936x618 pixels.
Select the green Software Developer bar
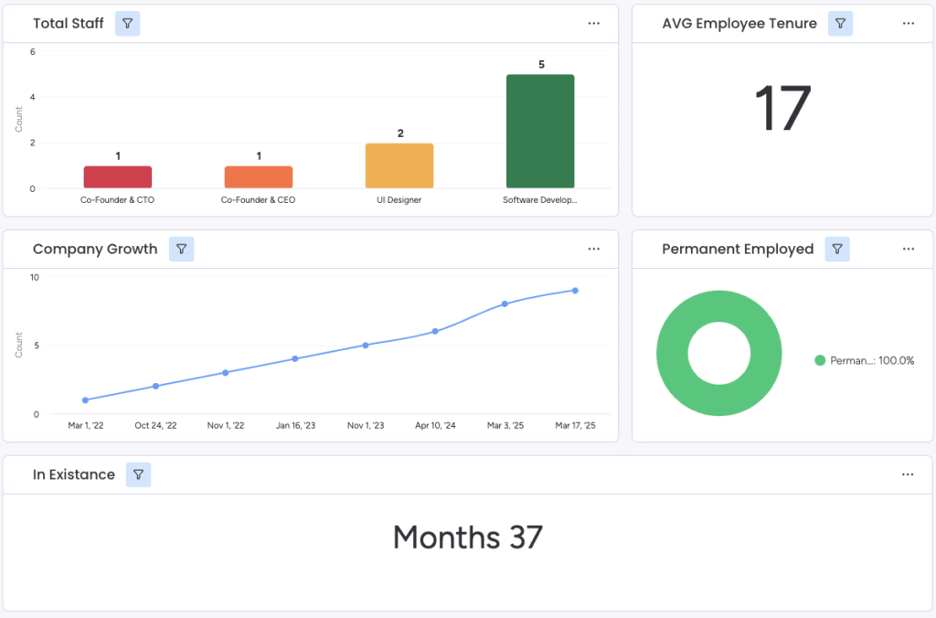[540, 132]
